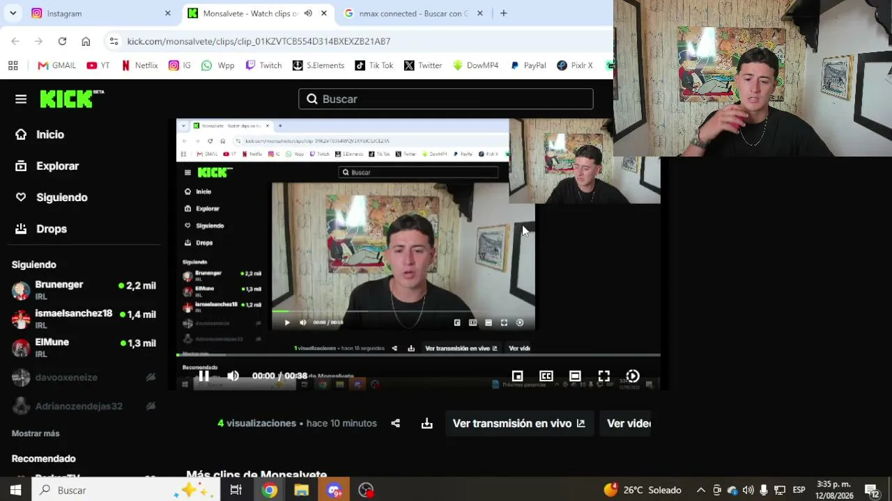Toggle closed captions in the video player

click(546, 376)
